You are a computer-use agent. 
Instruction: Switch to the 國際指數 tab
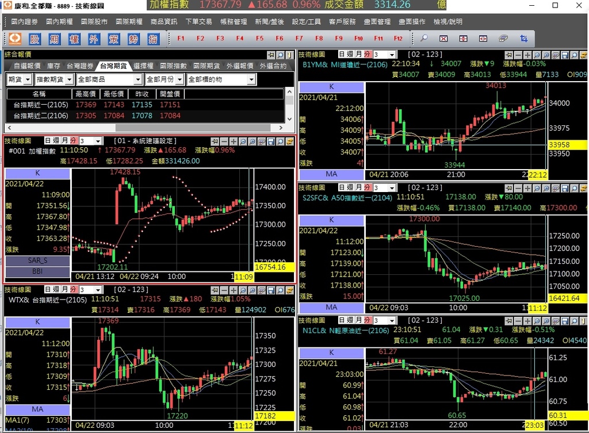(x=173, y=66)
